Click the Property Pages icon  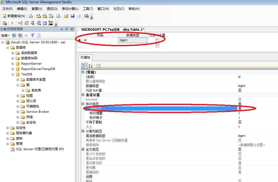(x=98, y=66)
